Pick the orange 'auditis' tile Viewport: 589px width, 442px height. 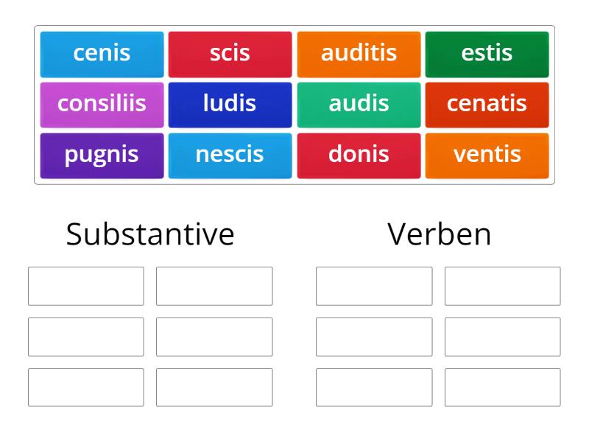359,52
